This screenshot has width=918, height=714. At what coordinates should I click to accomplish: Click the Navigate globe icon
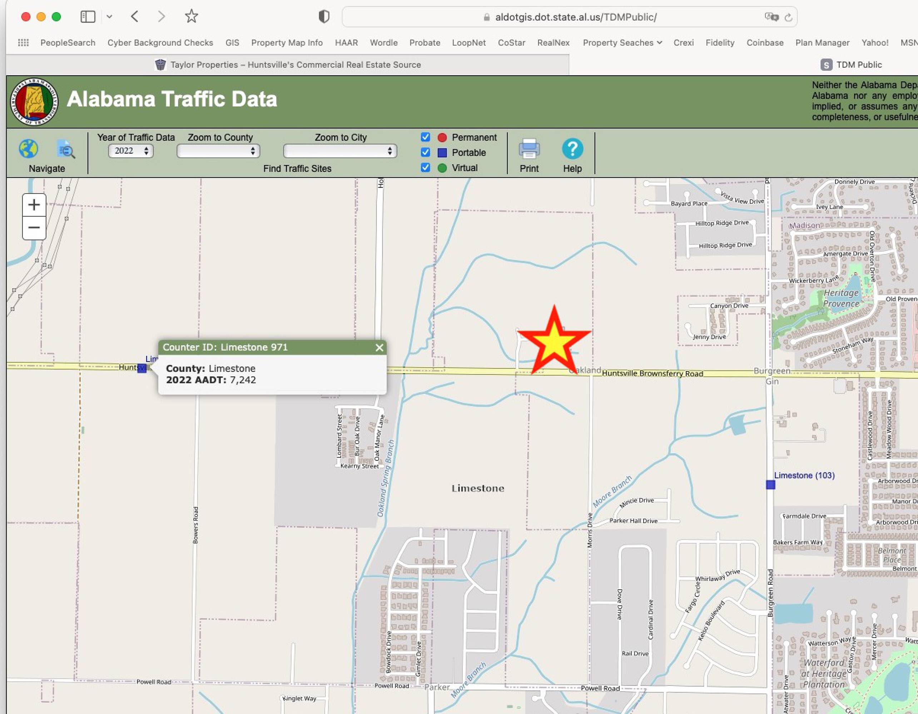pyautogui.click(x=29, y=149)
